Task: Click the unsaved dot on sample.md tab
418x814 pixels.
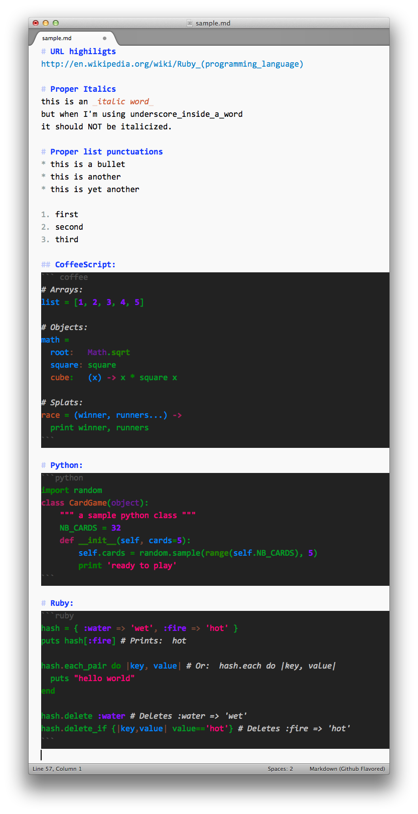Action: pos(104,38)
